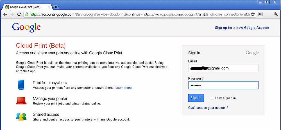Reload the page with the refresh icon
281x130 pixels.
point(19,14)
